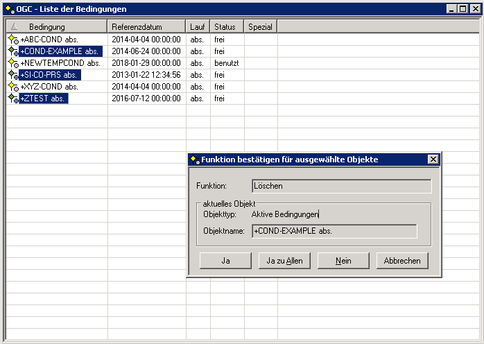Click the Lauf column header
The image size is (484, 344).
(198, 26)
